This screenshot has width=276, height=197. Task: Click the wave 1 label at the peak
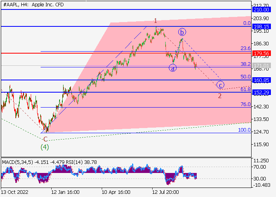155,21
